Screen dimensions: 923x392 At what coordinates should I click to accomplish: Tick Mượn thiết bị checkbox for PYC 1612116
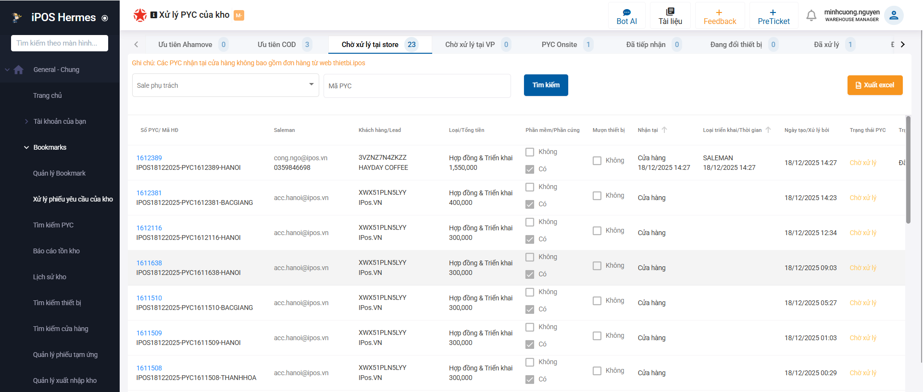[x=597, y=231]
